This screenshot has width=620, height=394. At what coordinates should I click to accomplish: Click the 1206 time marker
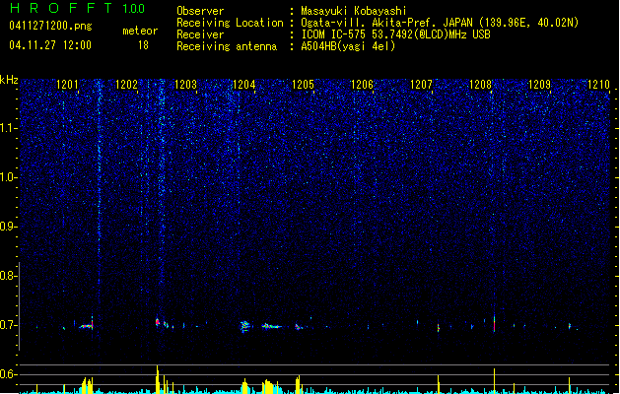tap(362, 85)
